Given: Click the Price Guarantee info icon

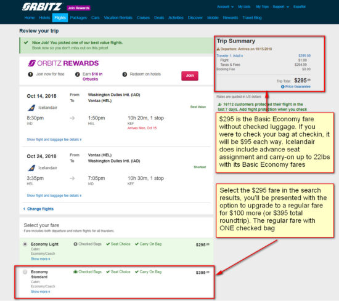Looking at the screenshot, I should pyautogui.click(x=282, y=87).
